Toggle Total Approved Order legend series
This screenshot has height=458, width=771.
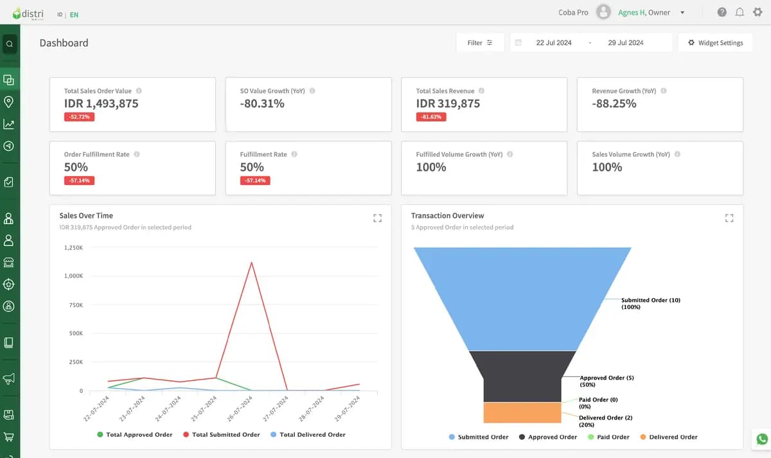(x=135, y=435)
